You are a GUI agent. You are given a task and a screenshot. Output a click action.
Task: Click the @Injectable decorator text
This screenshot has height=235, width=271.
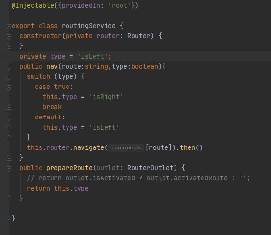pos(33,5)
